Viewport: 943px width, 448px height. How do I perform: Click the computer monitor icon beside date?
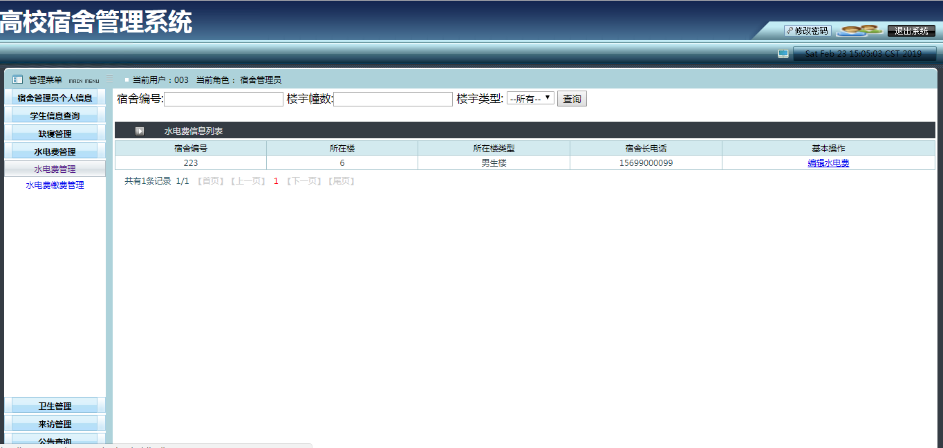tap(783, 53)
